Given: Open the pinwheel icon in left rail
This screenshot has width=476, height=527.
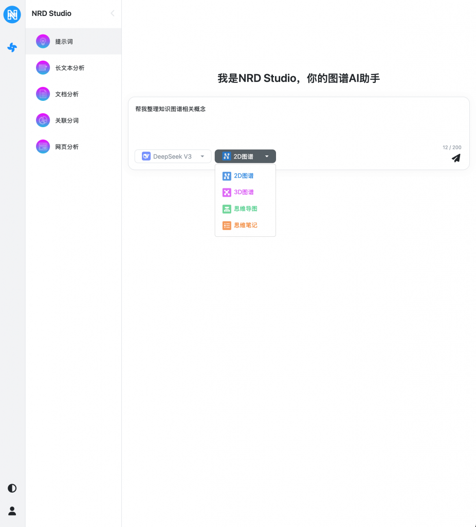Looking at the screenshot, I should 12,47.
